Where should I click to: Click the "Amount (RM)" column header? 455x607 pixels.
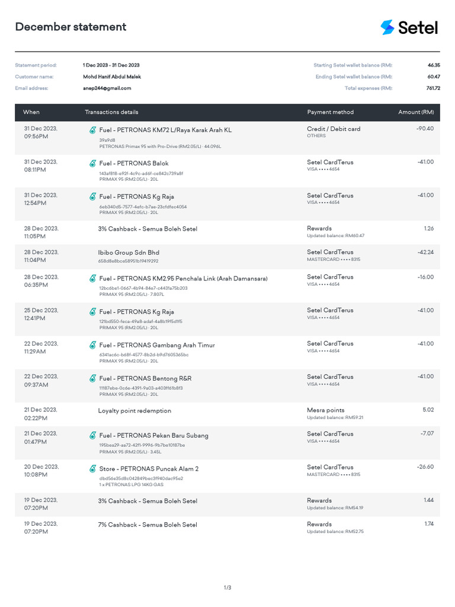[x=416, y=112]
